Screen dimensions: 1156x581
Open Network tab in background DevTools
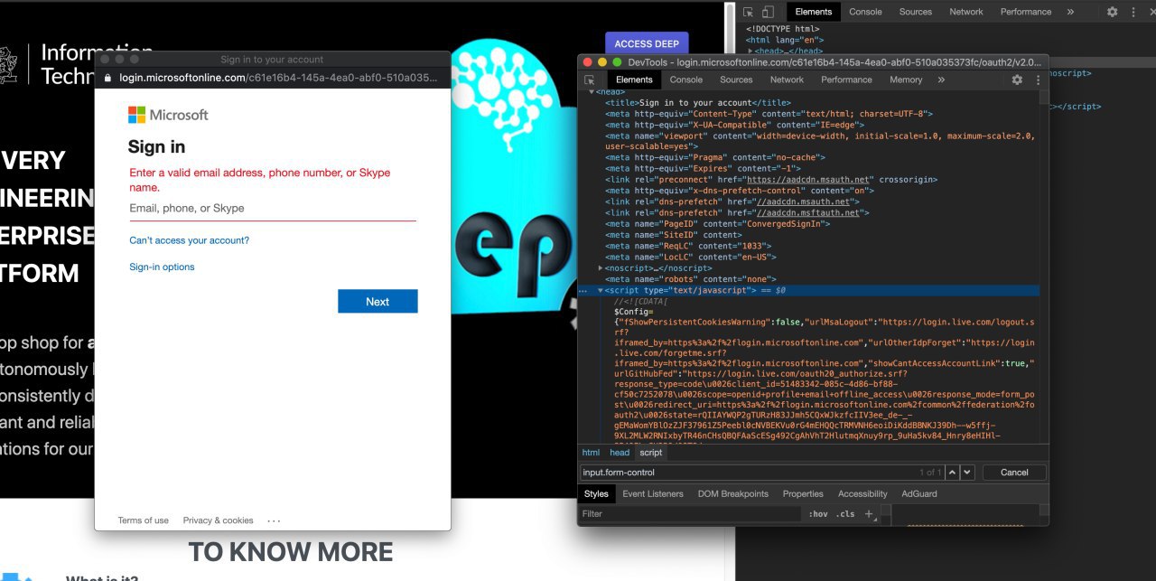click(965, 12)
